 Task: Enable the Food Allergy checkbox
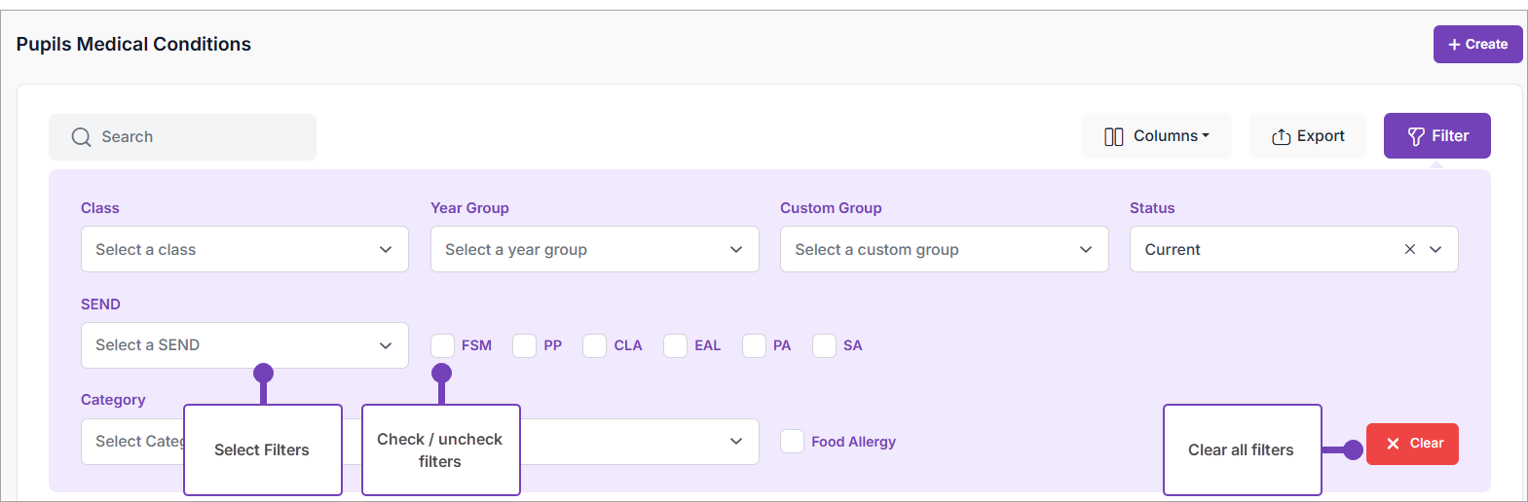[x=793, y=442]
